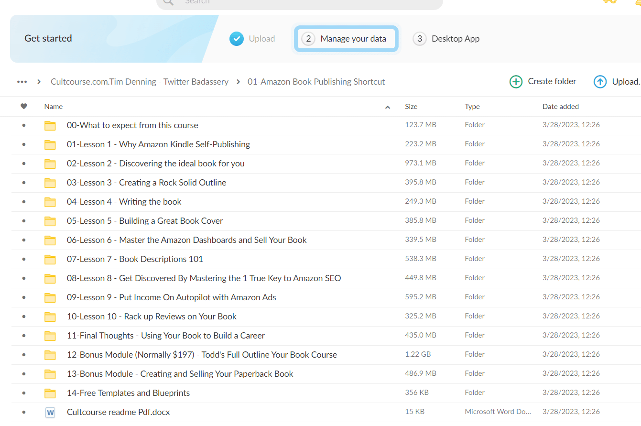Click the Search input field

300,3
